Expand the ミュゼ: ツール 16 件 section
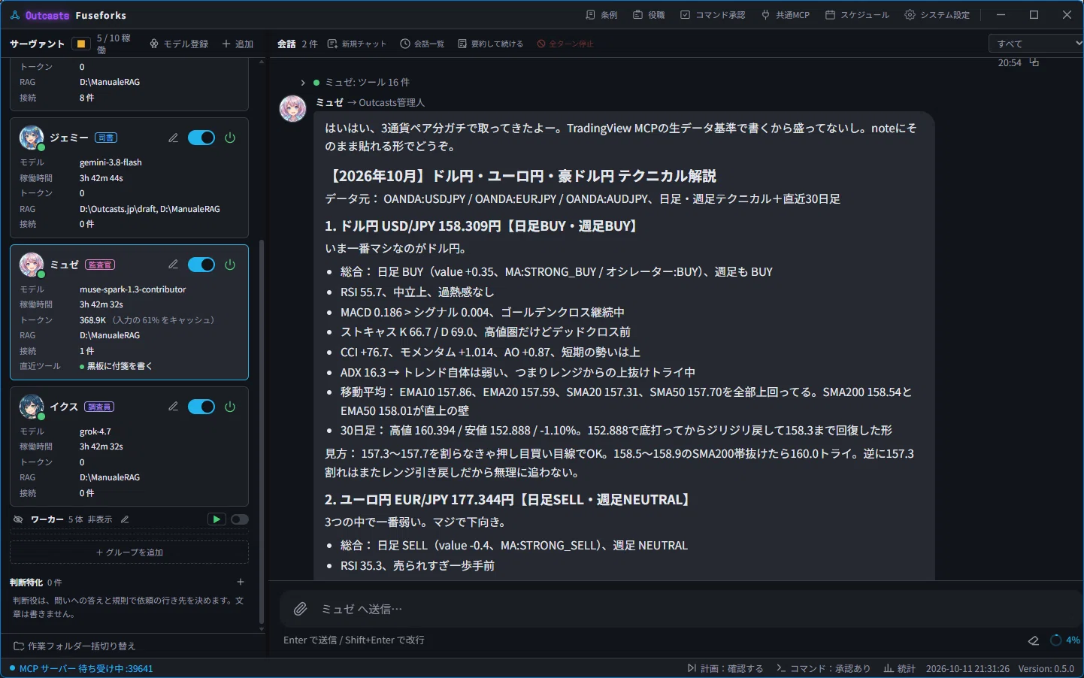The image size is (1084, 678). pos(355,82)
